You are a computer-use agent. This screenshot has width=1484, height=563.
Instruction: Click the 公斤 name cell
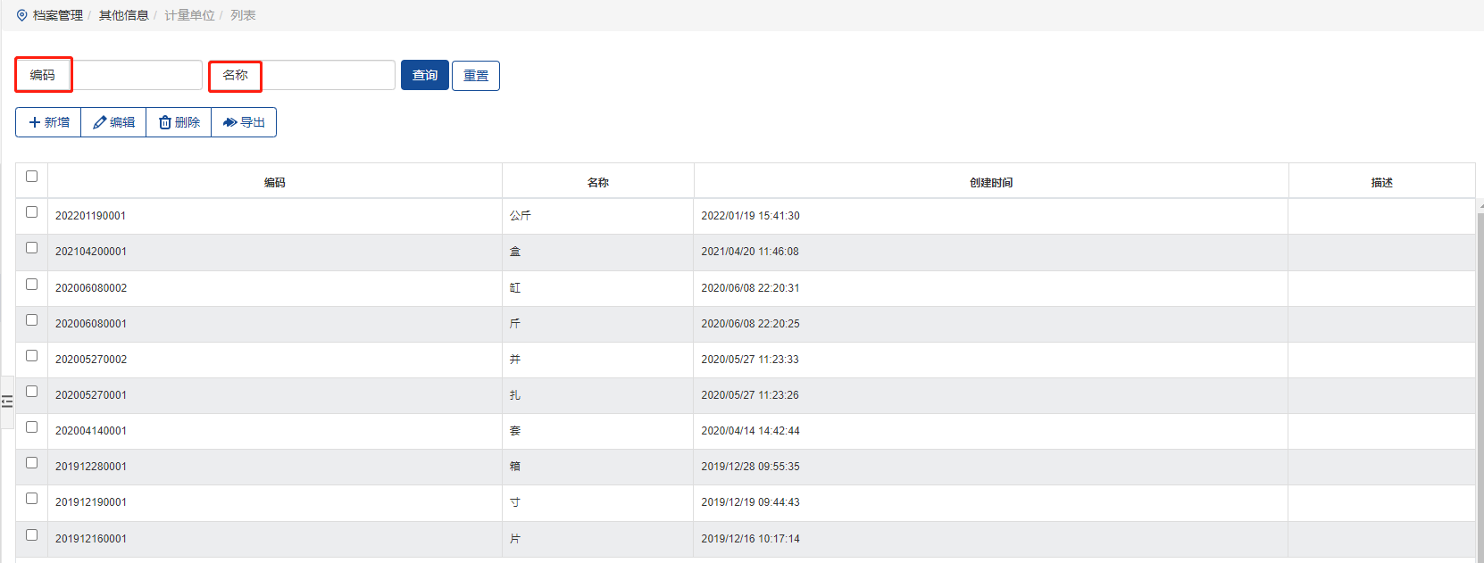pyautogui.click(x=521, y=216)
